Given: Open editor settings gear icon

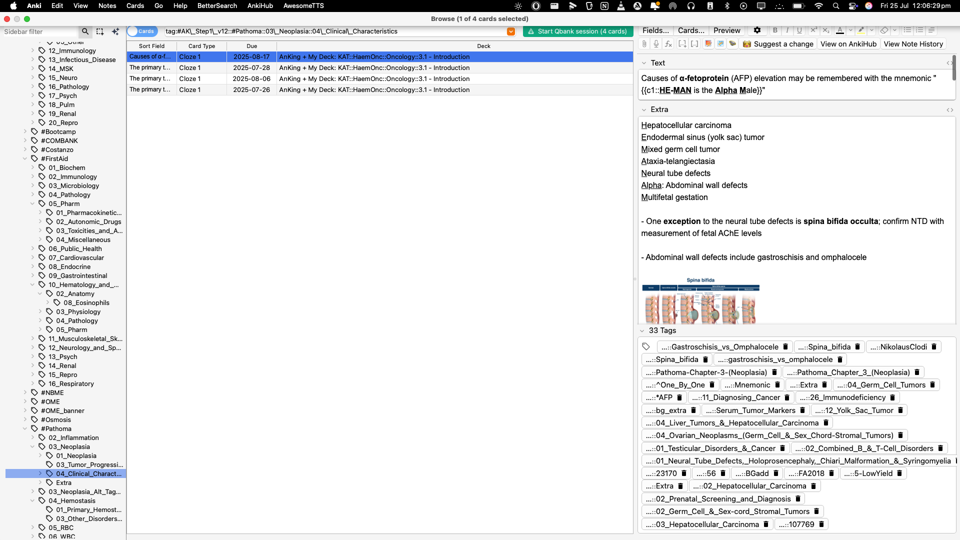Looking at the screenshot, I should [x=757, y=30].
